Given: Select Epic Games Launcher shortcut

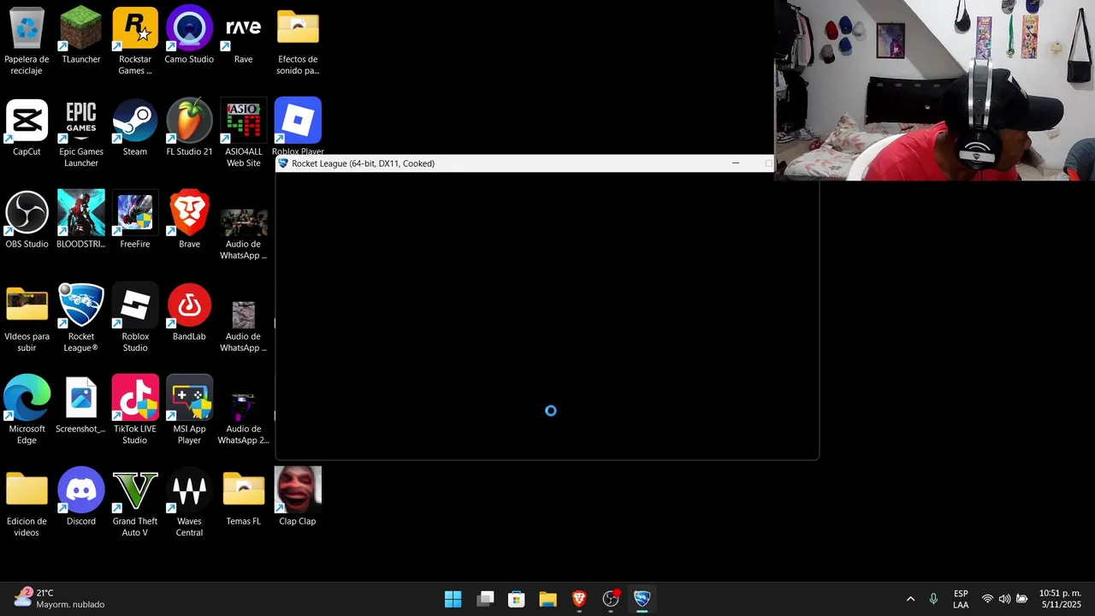Looking at the screenshot, I should (x=81, y=133).
